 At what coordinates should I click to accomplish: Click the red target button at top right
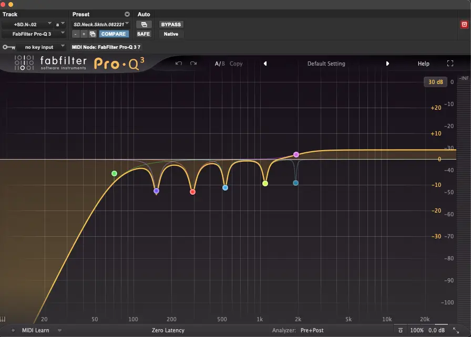(x=464, y=24)
